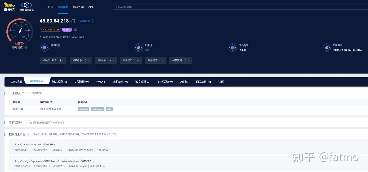This screenshot has height=172, width=368.
Task: Click OSINT-01 source cell
Action: 18,109
